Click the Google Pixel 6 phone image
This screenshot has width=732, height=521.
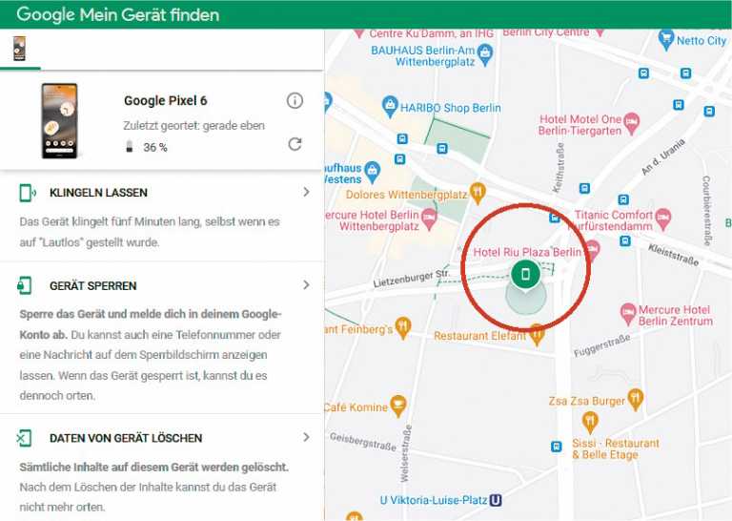pyautogui.click(x=59, y=121)
